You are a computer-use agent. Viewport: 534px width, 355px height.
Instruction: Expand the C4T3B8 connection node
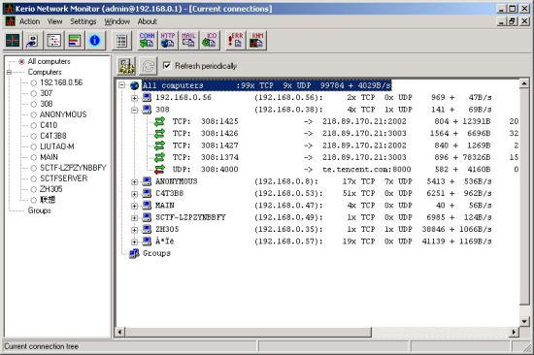pyautogui.click(x=135, y=194)
